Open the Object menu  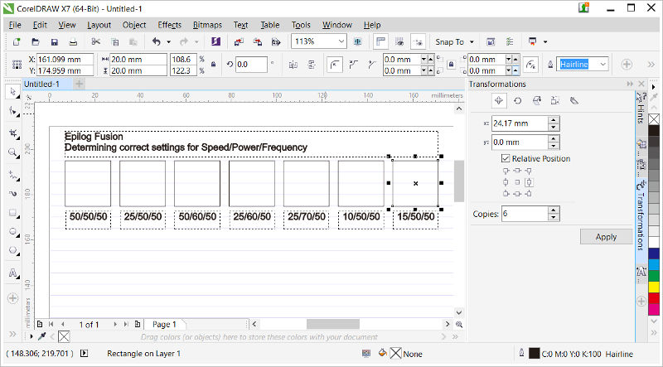pos(134,25)
